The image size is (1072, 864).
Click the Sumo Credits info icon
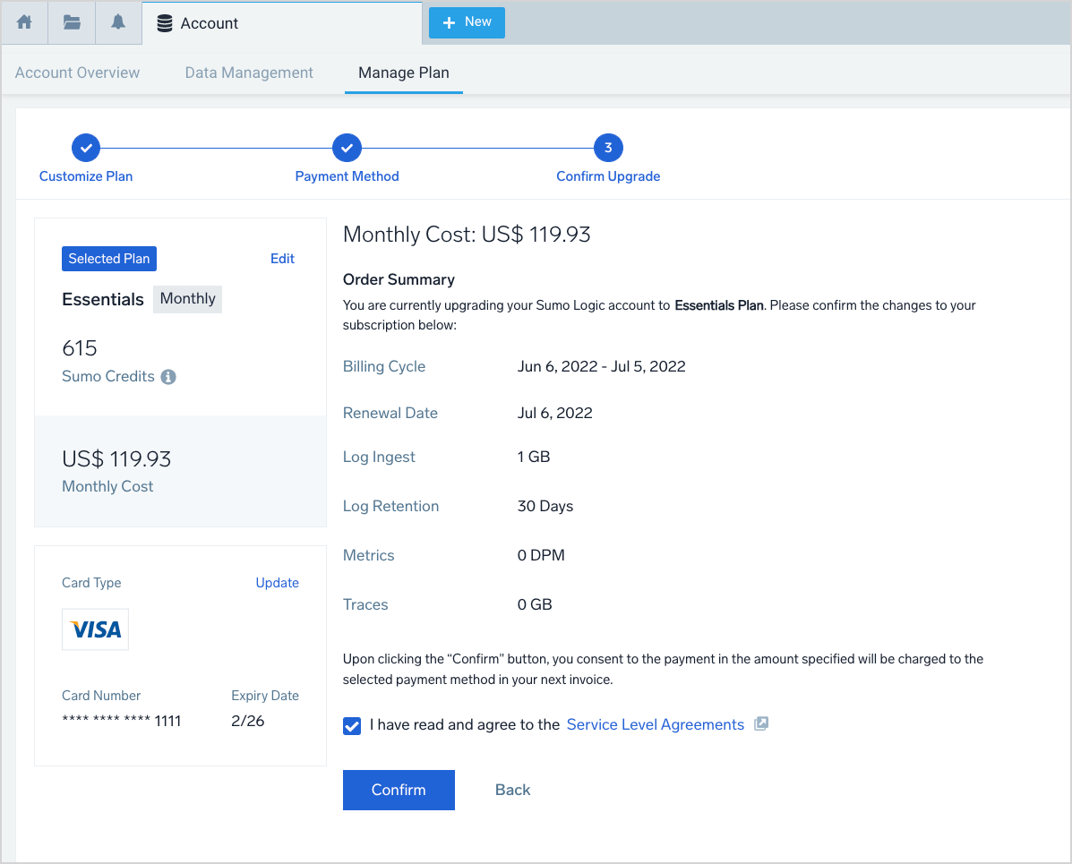click(168, 377)
